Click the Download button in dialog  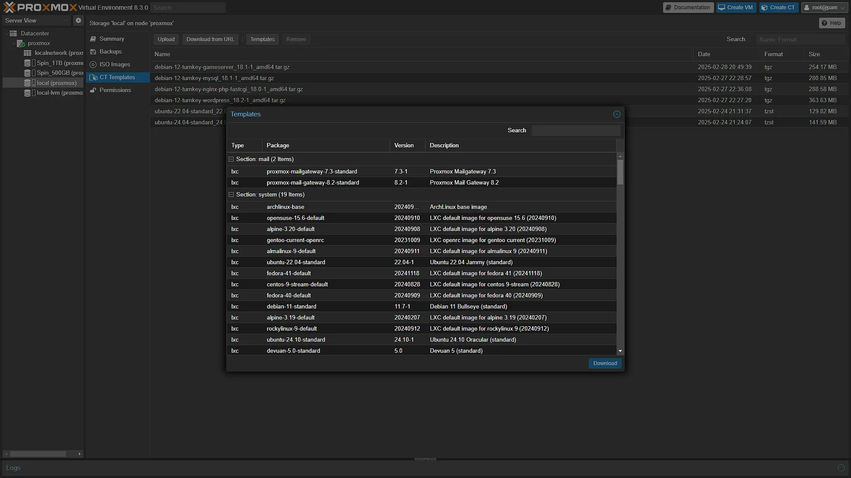(x=605, y=363)
